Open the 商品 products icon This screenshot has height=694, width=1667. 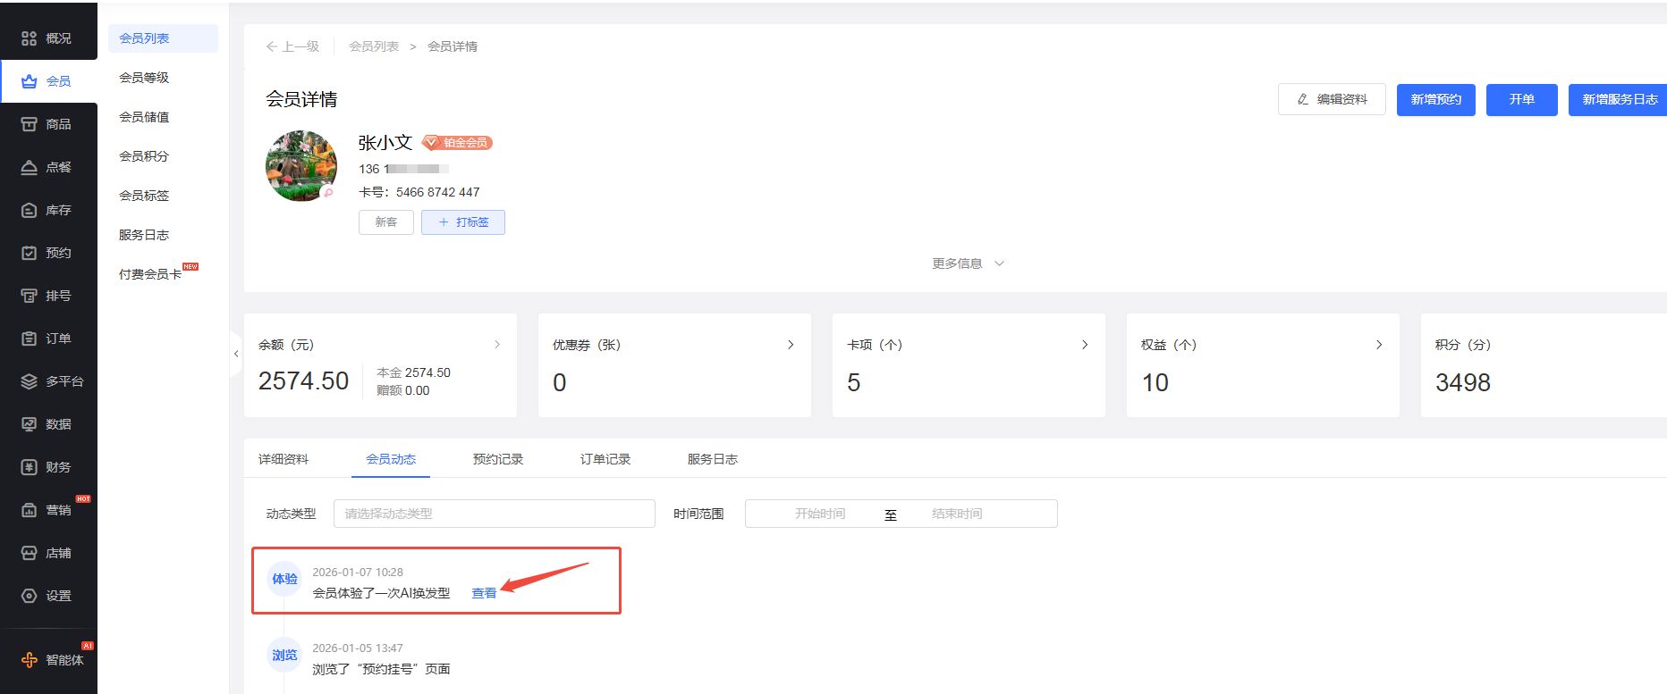click(x=30, y=124)
